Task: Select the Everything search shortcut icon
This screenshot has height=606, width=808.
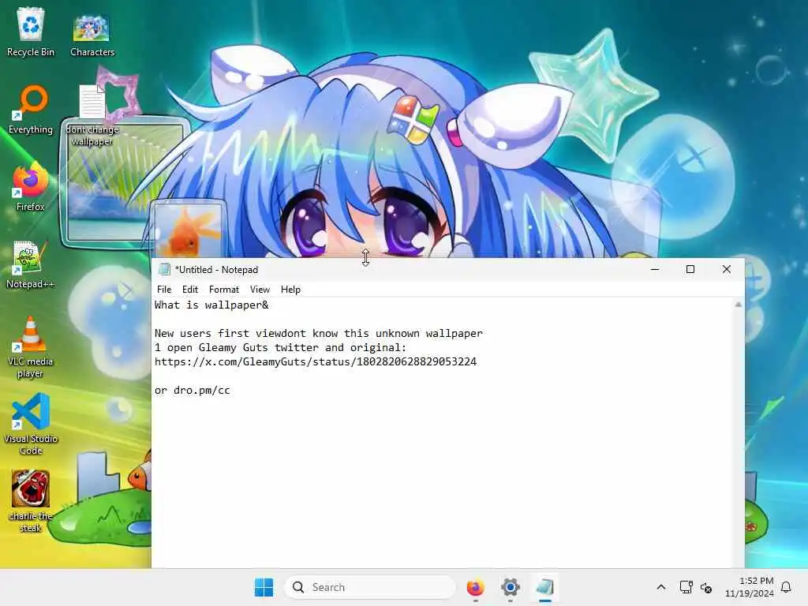Action: pyautogui.click(x=31, y=110)
